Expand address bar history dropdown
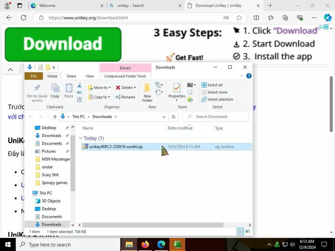335x251 pixels. pyautogui.click(x=164, y=117)
